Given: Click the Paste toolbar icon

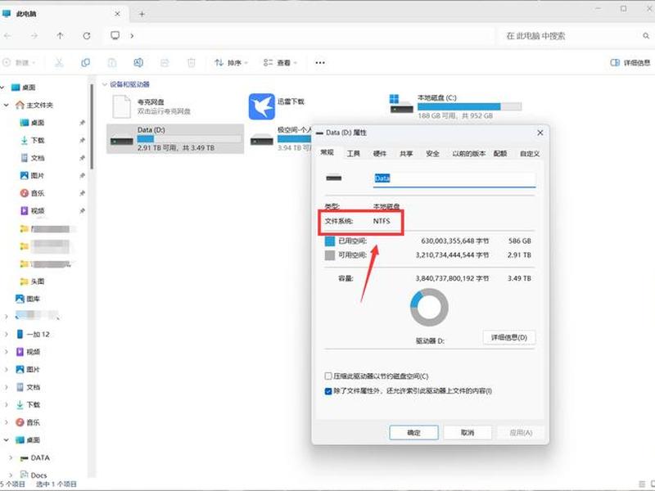Looking at the screenshot, I should point(112,63).
